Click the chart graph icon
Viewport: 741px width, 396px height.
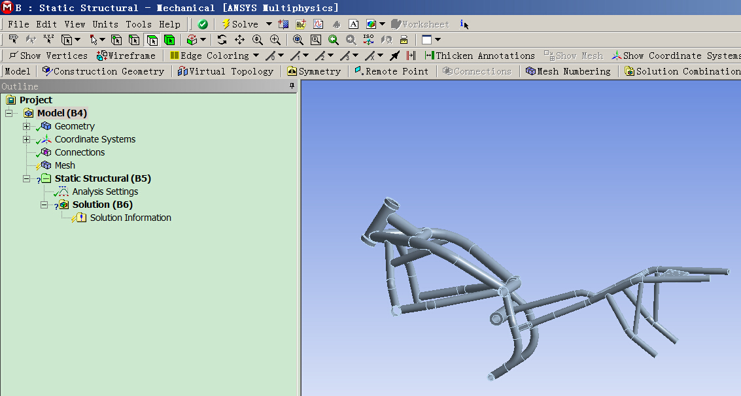318,24
